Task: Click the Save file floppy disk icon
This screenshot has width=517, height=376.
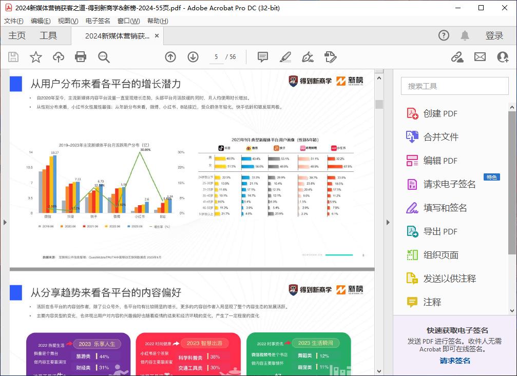Action: point(13,57)
